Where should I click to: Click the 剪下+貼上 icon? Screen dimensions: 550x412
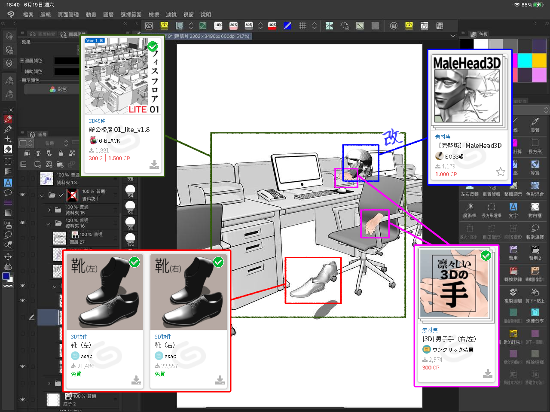point(535,295)
